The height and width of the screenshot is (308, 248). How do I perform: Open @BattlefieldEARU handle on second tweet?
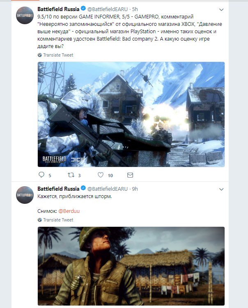108,189
